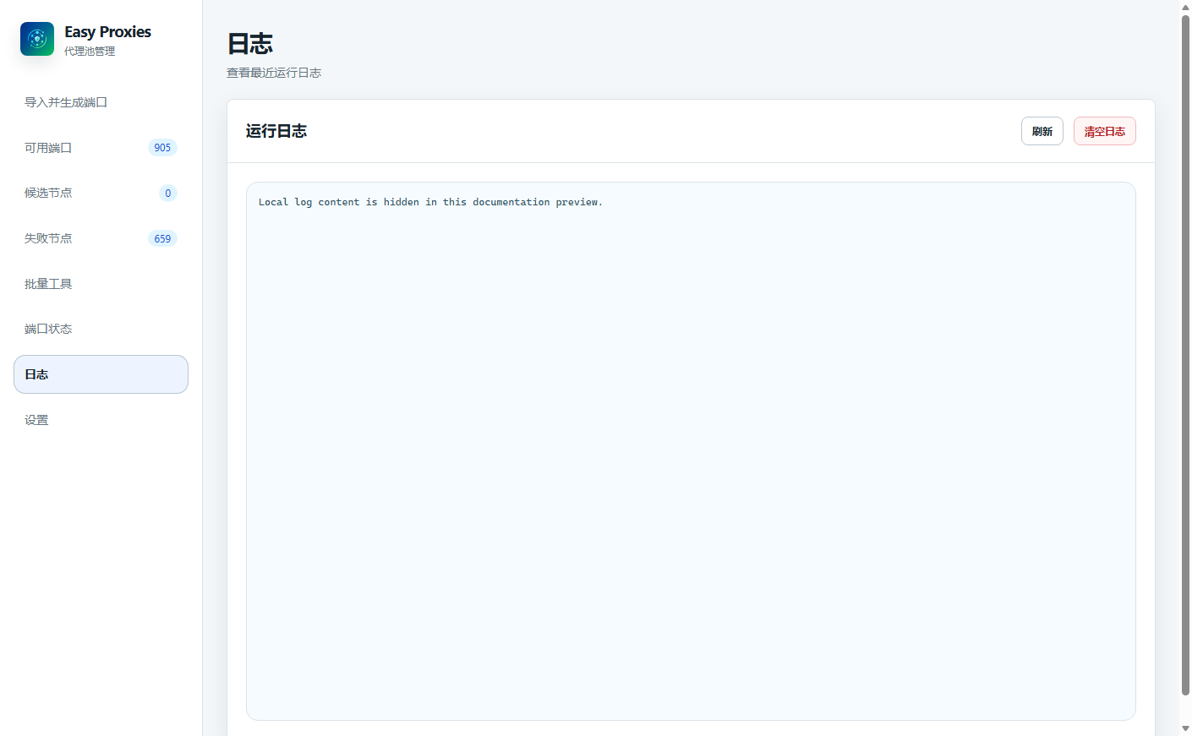Click inside the log content area
The image size is (1192, 736).
point(691,451)
